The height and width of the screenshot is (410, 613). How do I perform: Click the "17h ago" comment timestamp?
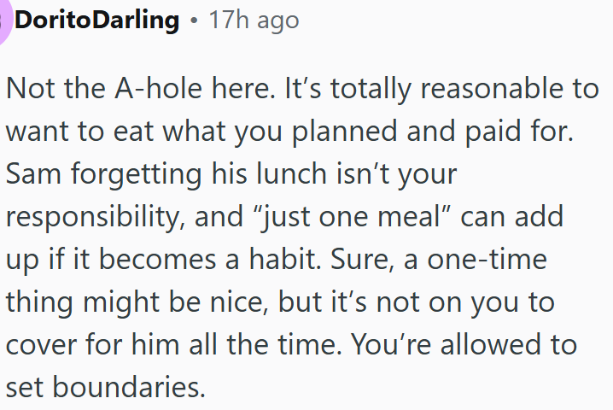coord(254,20)
